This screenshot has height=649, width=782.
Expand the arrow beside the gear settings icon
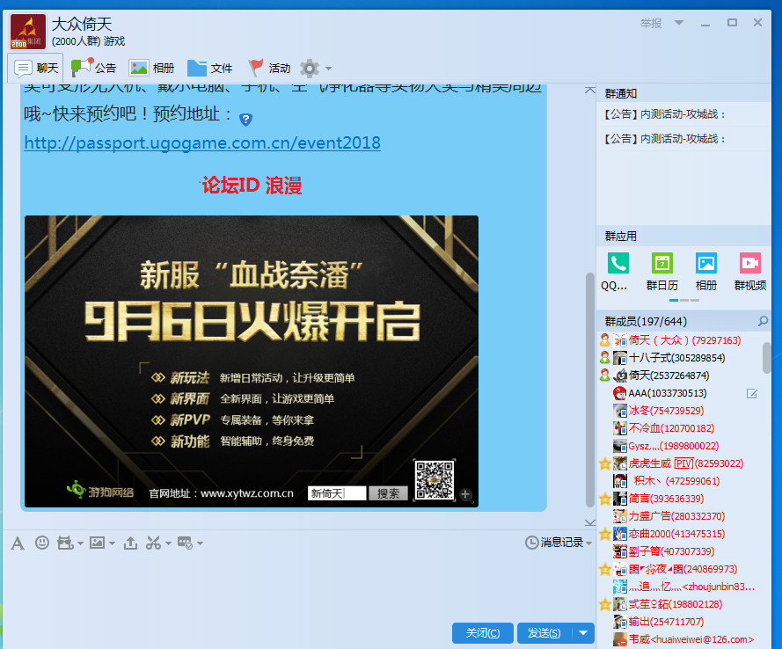click(328, 69)
